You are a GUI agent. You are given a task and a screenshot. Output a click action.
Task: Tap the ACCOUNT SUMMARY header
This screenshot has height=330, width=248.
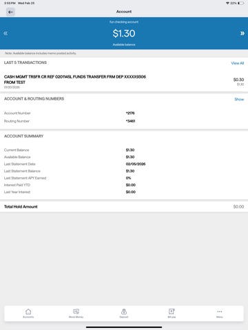23,136
